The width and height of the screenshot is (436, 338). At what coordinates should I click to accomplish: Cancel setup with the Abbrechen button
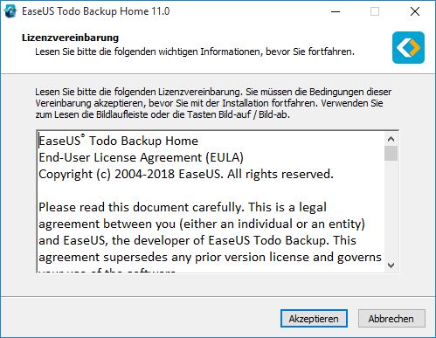click(x=391, y=319)
